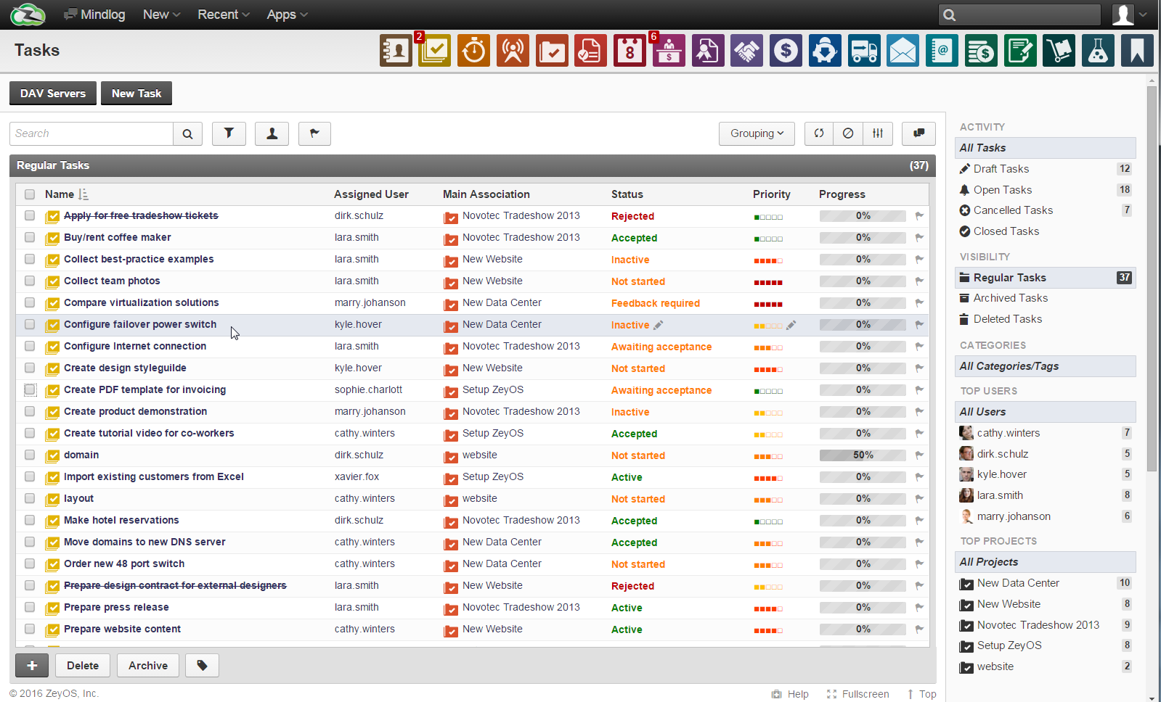Click the comments speech bubble icon button
The height and width of the screenshot is (702, 1161).
click(918, 133)
